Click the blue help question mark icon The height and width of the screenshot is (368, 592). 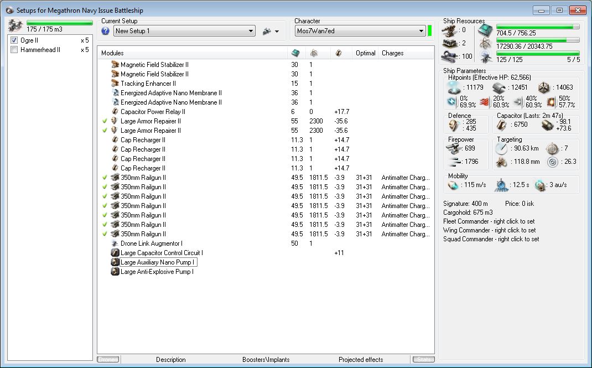105,31
